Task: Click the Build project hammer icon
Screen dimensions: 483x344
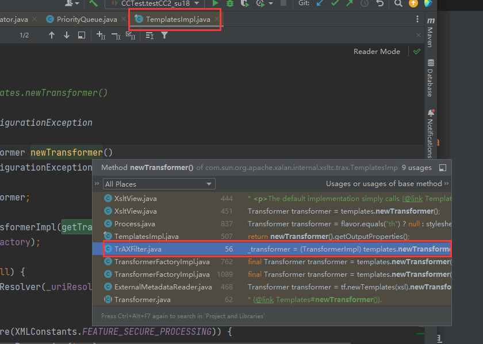Action: pos(93,3)
